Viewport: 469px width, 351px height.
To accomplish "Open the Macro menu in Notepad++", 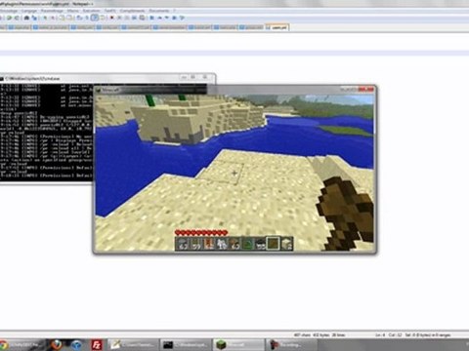I will point(73,11).
